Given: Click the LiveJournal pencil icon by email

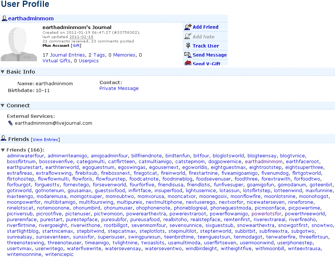Looking at the screenshot, I should 11,123.
